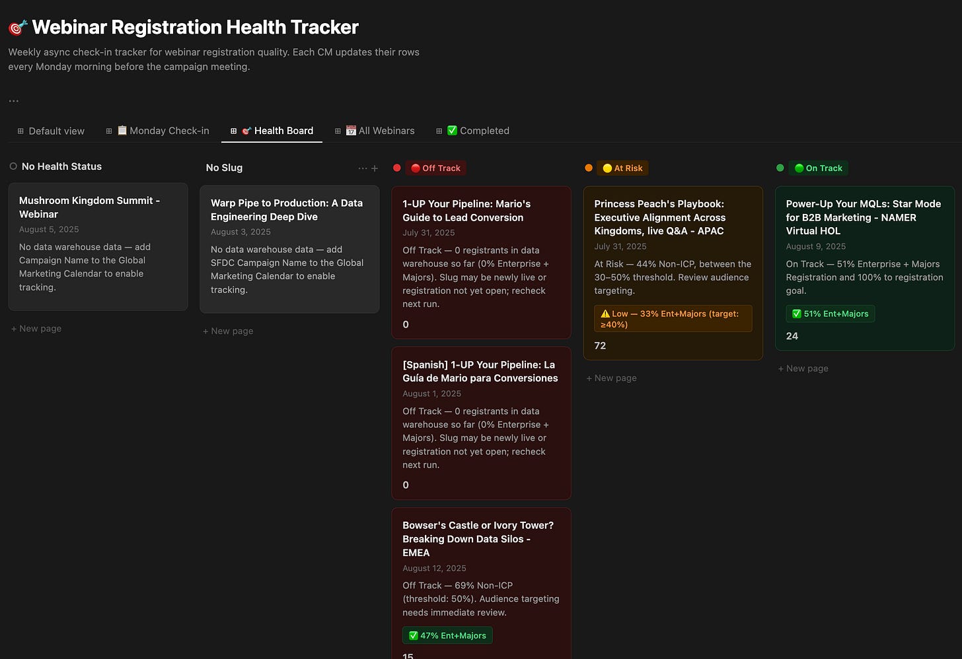Switch to the All Webinars tab
962x659 pixels.
pyautogui.click(x=375, y=131)
